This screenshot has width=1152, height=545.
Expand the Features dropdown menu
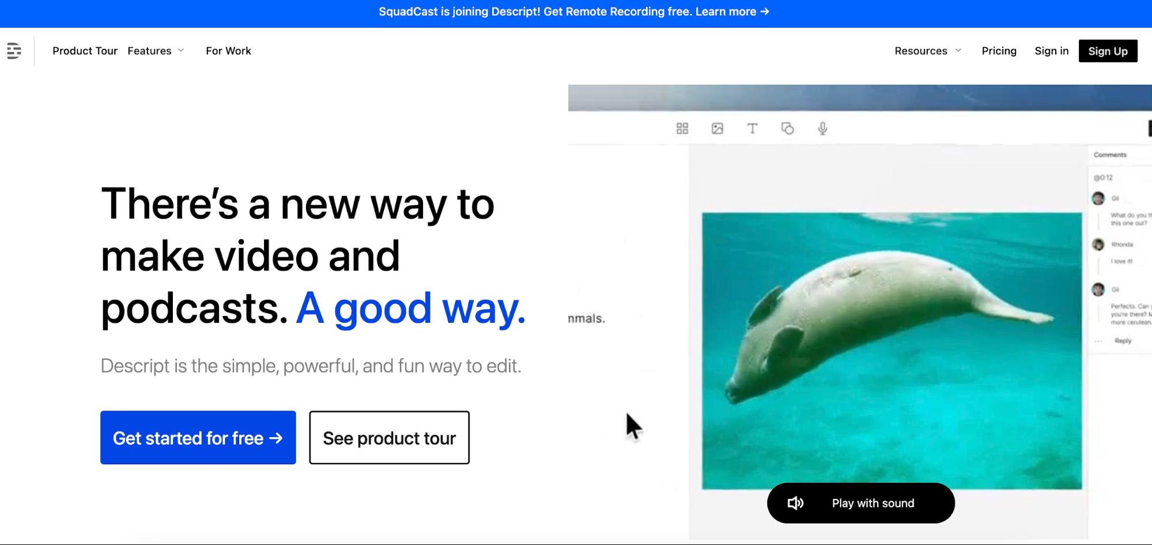click(156, 51)
